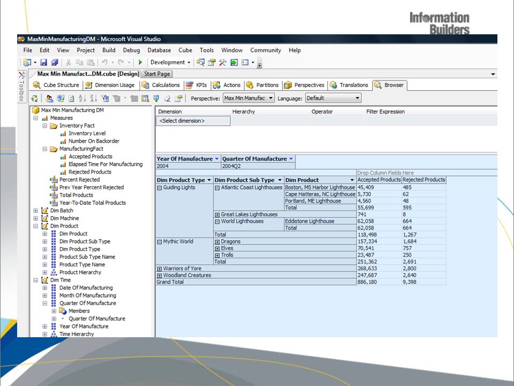Open Dim Product Sub Type dropdown
The image size is (514, 386).
click(279, 180)
